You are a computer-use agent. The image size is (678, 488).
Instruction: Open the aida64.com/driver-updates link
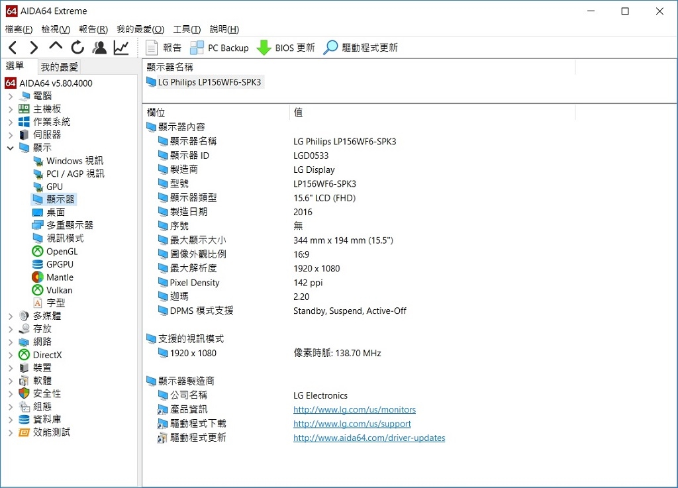click(x=369, y=438)
